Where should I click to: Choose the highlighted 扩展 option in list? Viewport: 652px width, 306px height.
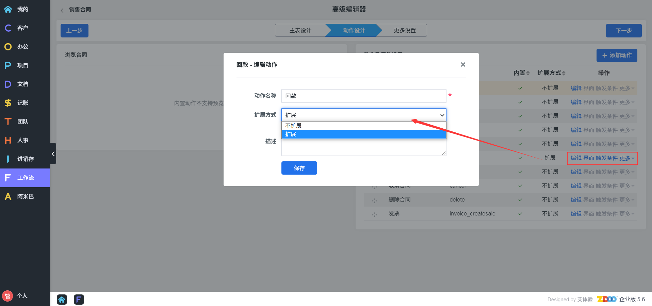[x=364, y=134]
